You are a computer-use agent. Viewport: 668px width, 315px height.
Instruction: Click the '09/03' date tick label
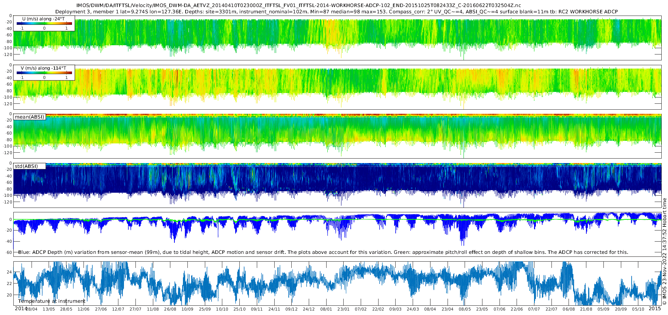coord(396,309)
